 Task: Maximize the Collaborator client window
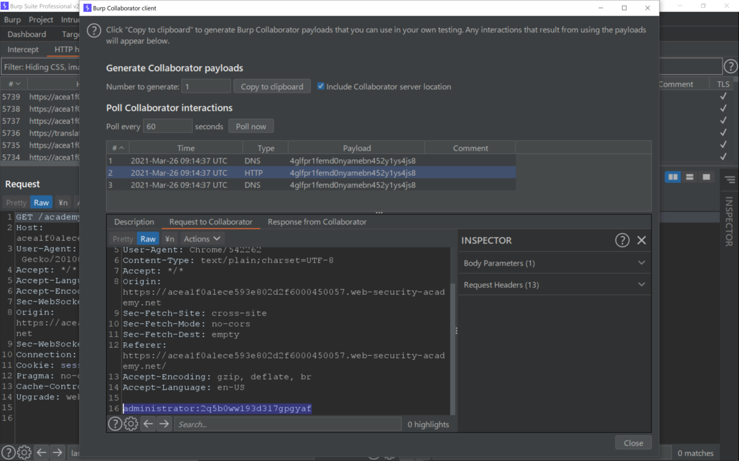click(x=624, y=8)
